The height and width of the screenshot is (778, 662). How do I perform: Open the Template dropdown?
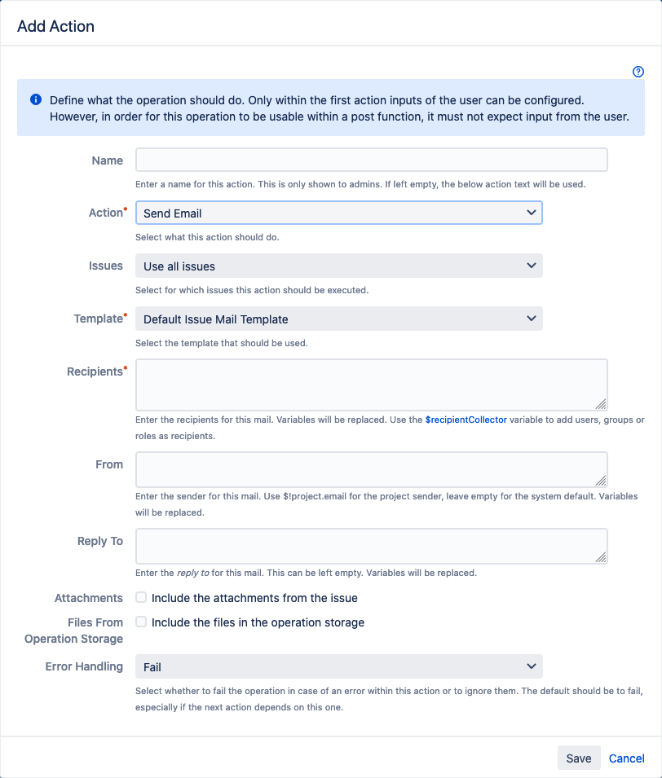[338, 319]
